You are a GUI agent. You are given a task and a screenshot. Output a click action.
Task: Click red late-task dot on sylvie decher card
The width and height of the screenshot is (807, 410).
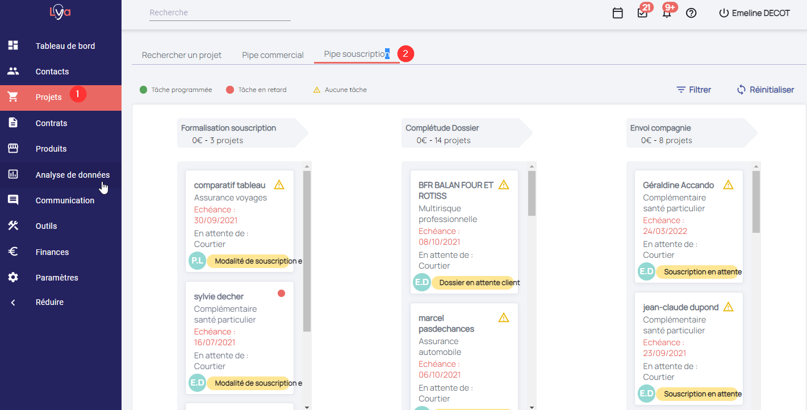(x=281, y=294)
